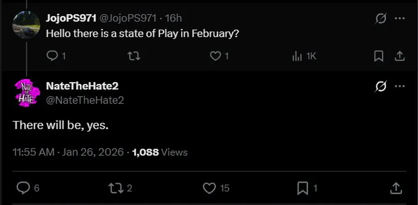Open Grok actions on NateTheHate2's post
The height and width of the screenshot is (205, 418).
click(x=381, y=86)
